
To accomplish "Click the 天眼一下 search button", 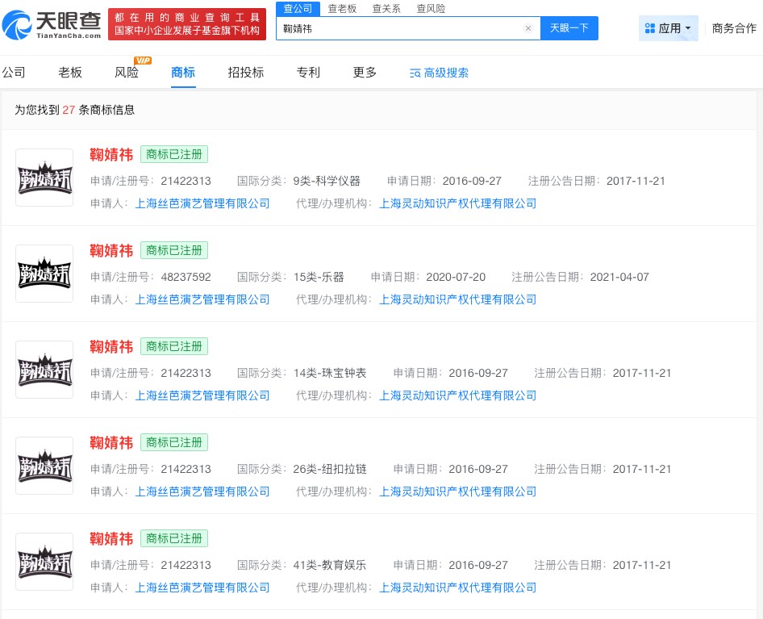I will 569,28.
